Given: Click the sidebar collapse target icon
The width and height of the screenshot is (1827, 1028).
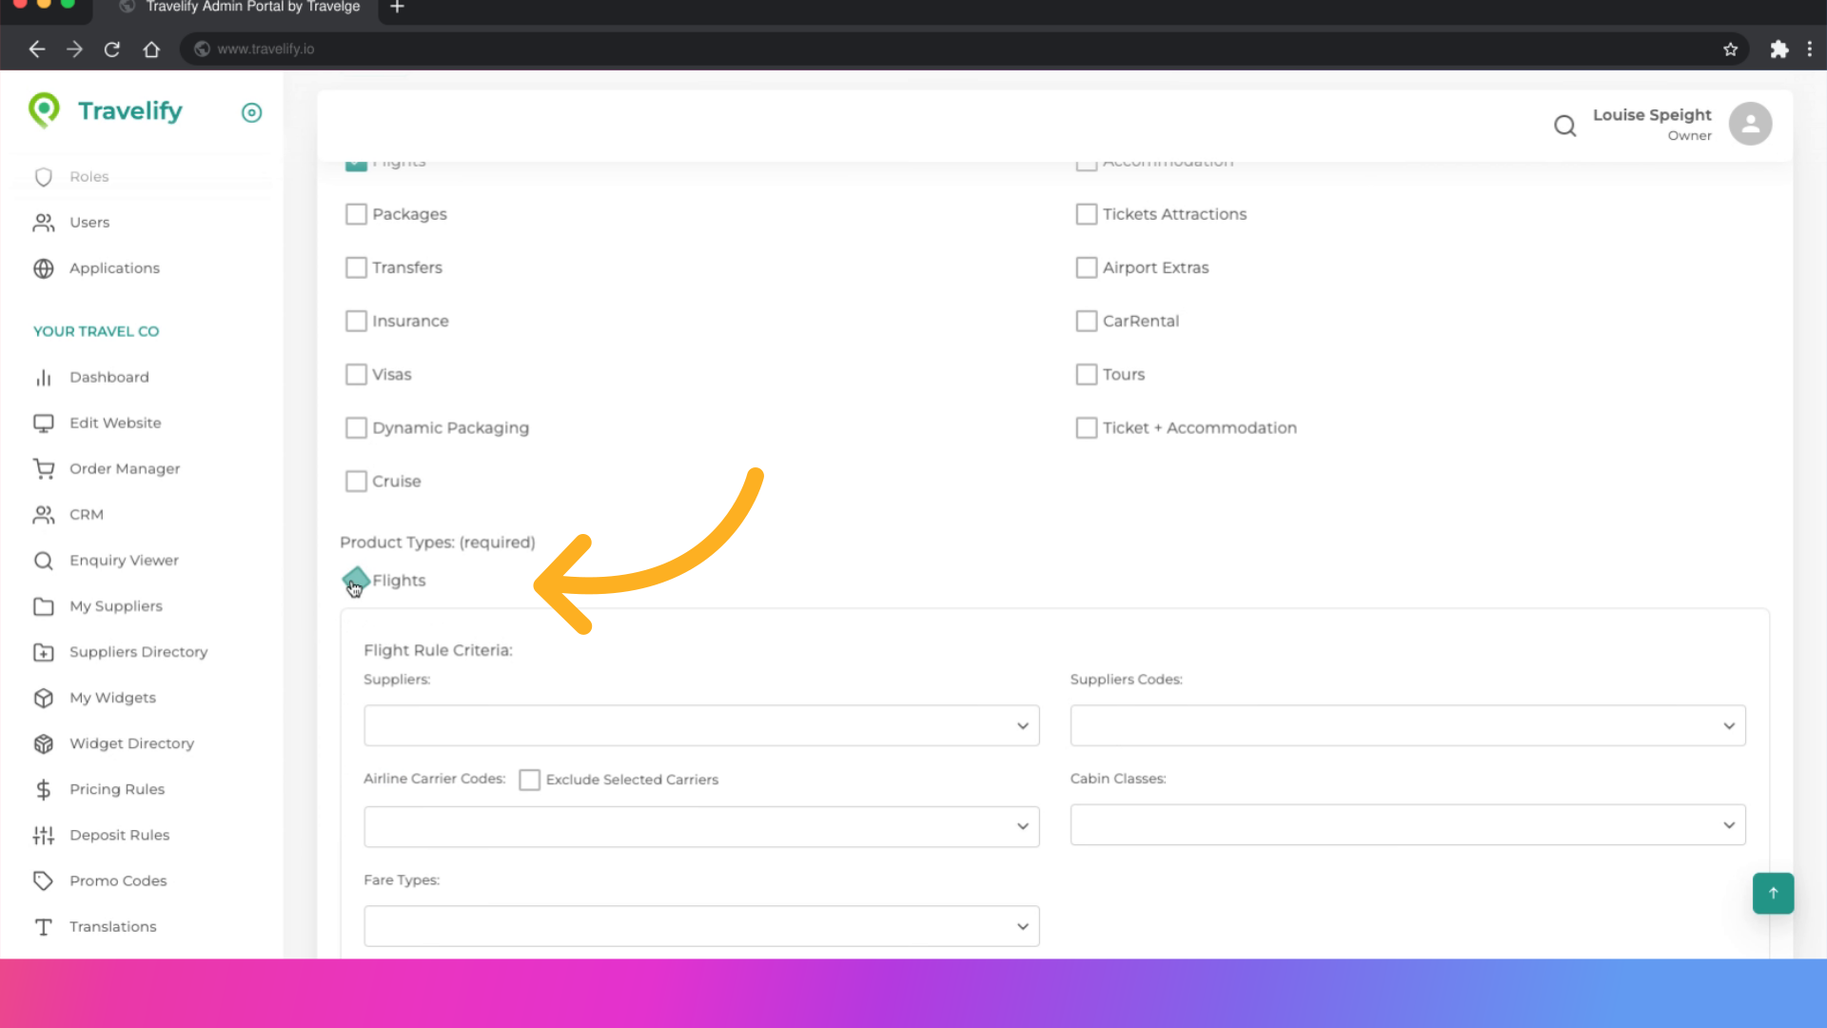Looking at the screenshot, I should pyautogui.click(x=251, y=112).
